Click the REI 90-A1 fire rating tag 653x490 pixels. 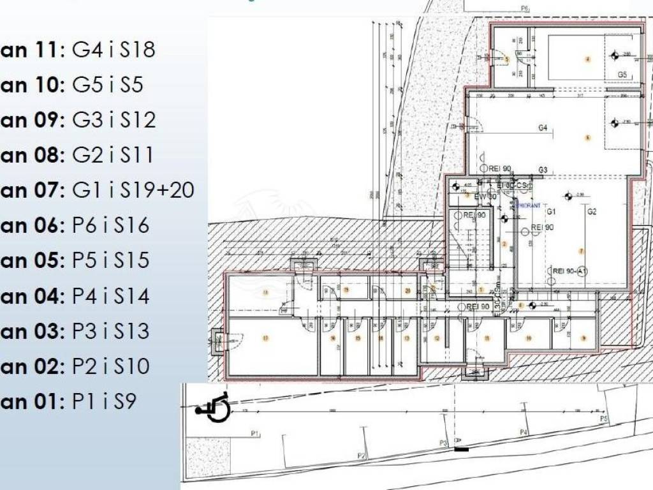tap(567, 271)
